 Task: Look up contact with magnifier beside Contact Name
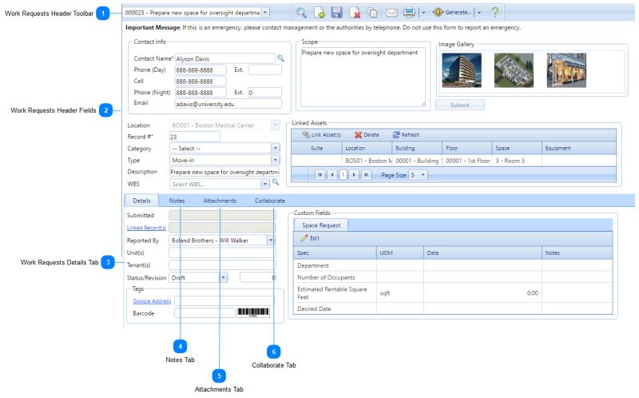(281, 58)
